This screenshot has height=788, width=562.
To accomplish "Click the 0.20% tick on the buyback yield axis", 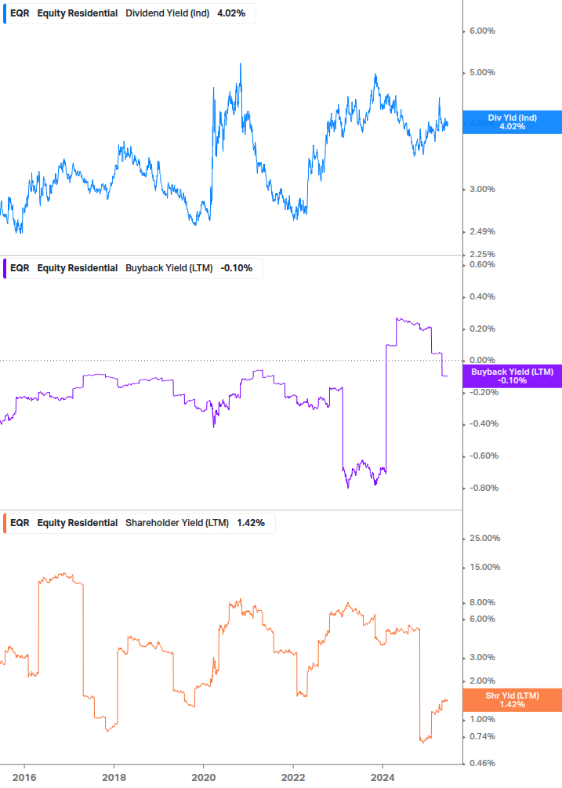I will point(482,329).
